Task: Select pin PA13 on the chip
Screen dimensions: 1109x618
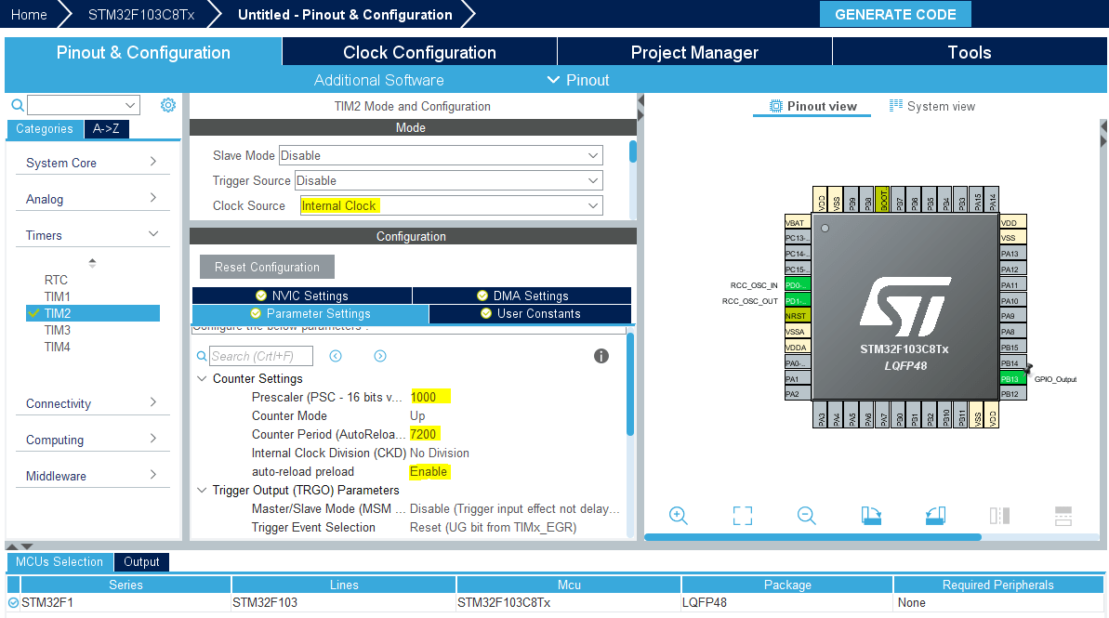Action: point(1012,254)
